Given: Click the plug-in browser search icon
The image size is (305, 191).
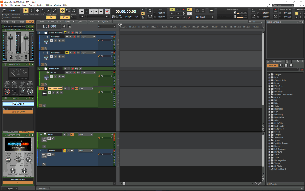Looking at the screenshot, I should (x=297, y=70).
